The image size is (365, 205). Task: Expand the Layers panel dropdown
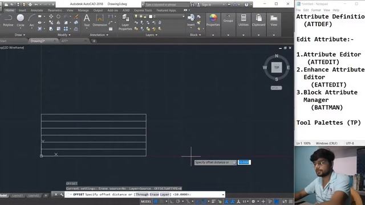(x=152, y=35)
